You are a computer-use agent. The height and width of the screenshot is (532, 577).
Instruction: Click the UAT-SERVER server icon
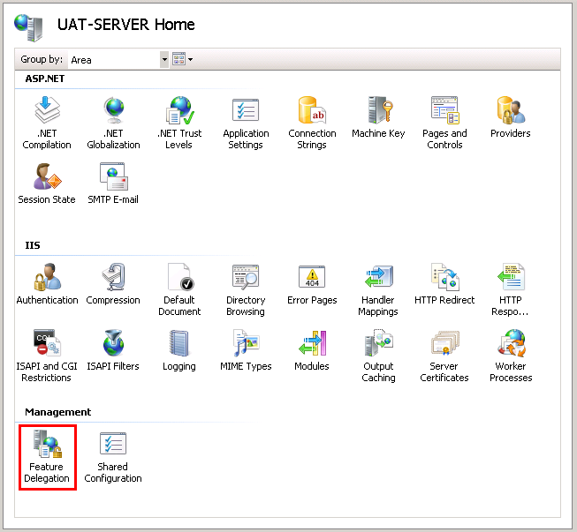[28, 27]
